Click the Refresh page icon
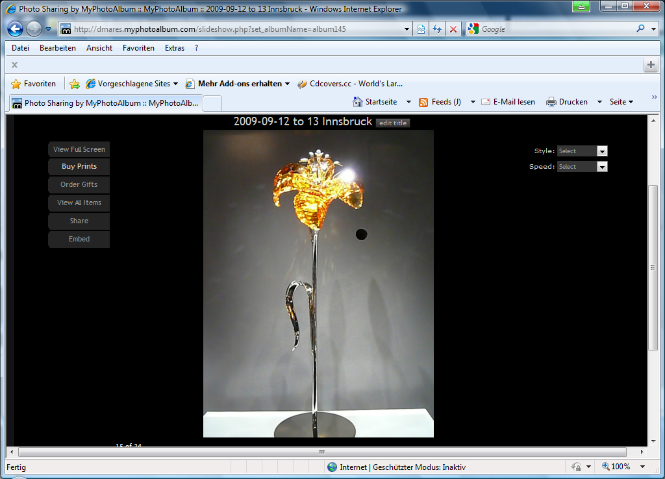The height and width of the screenshot is (479, 665). point(437,29)
